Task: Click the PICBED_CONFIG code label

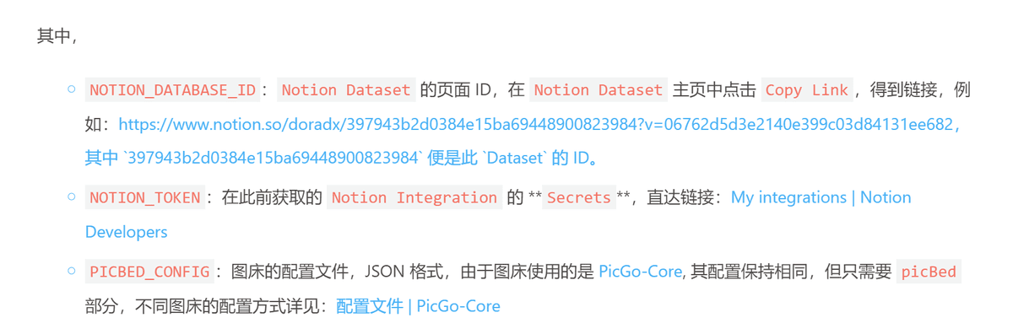Action: pyautogui.click(x=149, y=272)
